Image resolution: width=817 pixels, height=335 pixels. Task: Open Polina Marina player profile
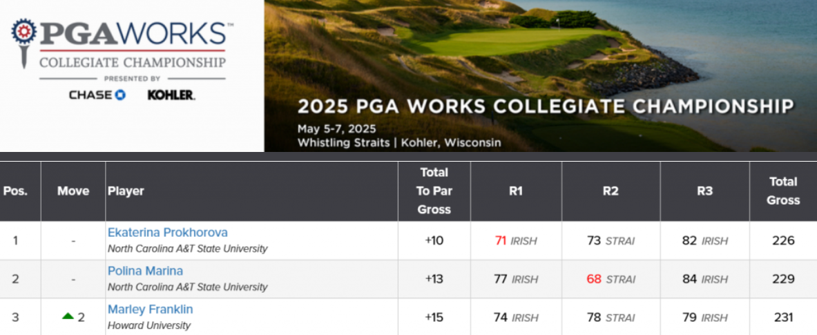click(145, 271)
